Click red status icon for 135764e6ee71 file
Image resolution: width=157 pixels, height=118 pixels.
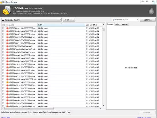click(x=7, y=88)
